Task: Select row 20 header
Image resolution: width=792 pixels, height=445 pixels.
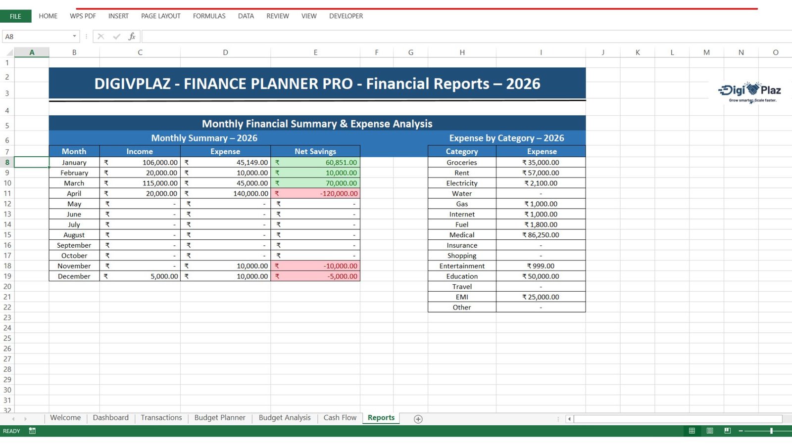Action: [7, 287]
